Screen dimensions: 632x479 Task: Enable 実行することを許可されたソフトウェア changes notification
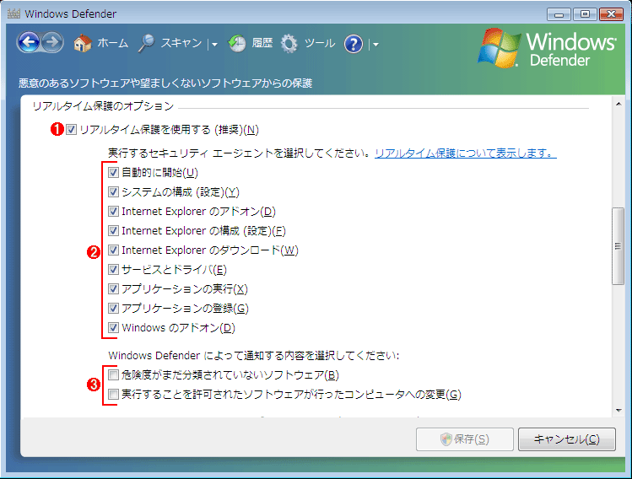[113, 394]
